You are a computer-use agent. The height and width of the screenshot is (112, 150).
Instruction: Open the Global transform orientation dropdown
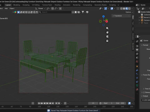pyautogui.click(x=40, y=8)
